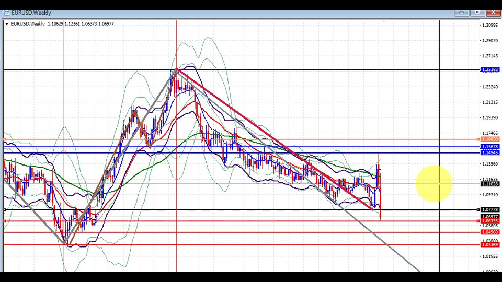Select the 1.25382 blue price label
Viewport: 502px width, 282px height.
490,69
